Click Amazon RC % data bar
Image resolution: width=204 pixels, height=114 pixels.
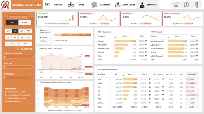(125, 41)
